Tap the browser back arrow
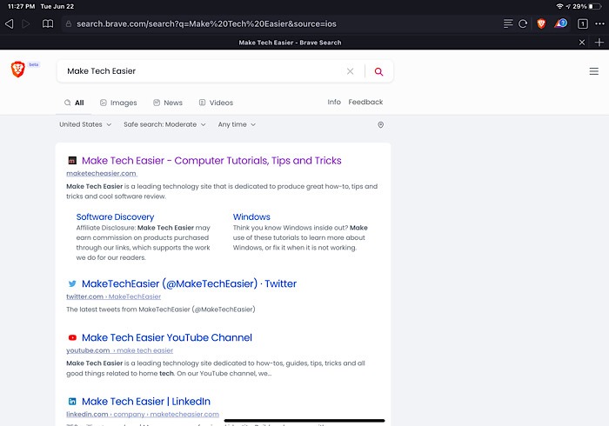609x426 pixels. [10, 24]
